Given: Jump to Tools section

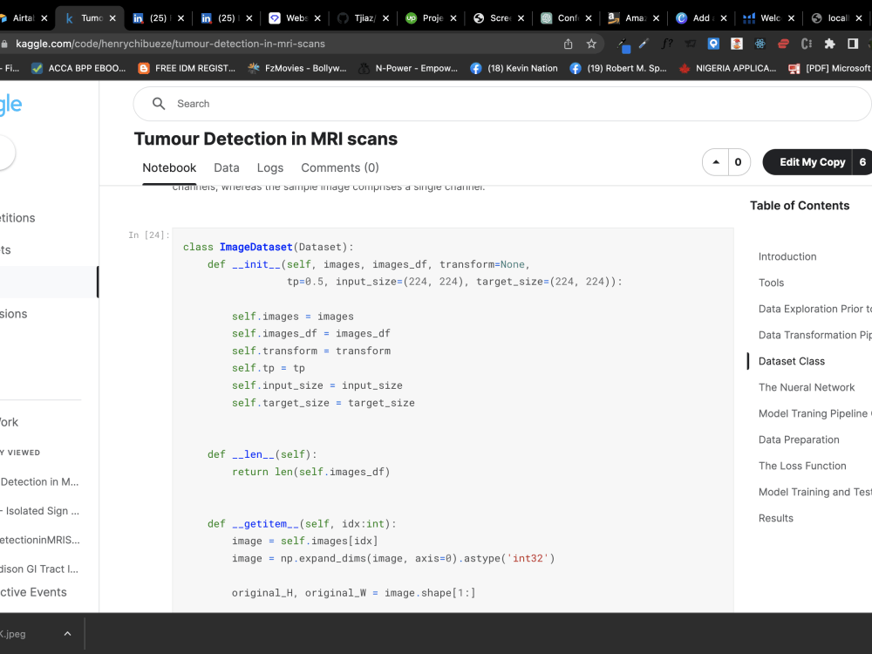Looking at the screenshot, I should click(771, 283).
